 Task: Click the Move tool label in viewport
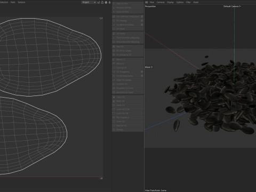click(149, 67)
